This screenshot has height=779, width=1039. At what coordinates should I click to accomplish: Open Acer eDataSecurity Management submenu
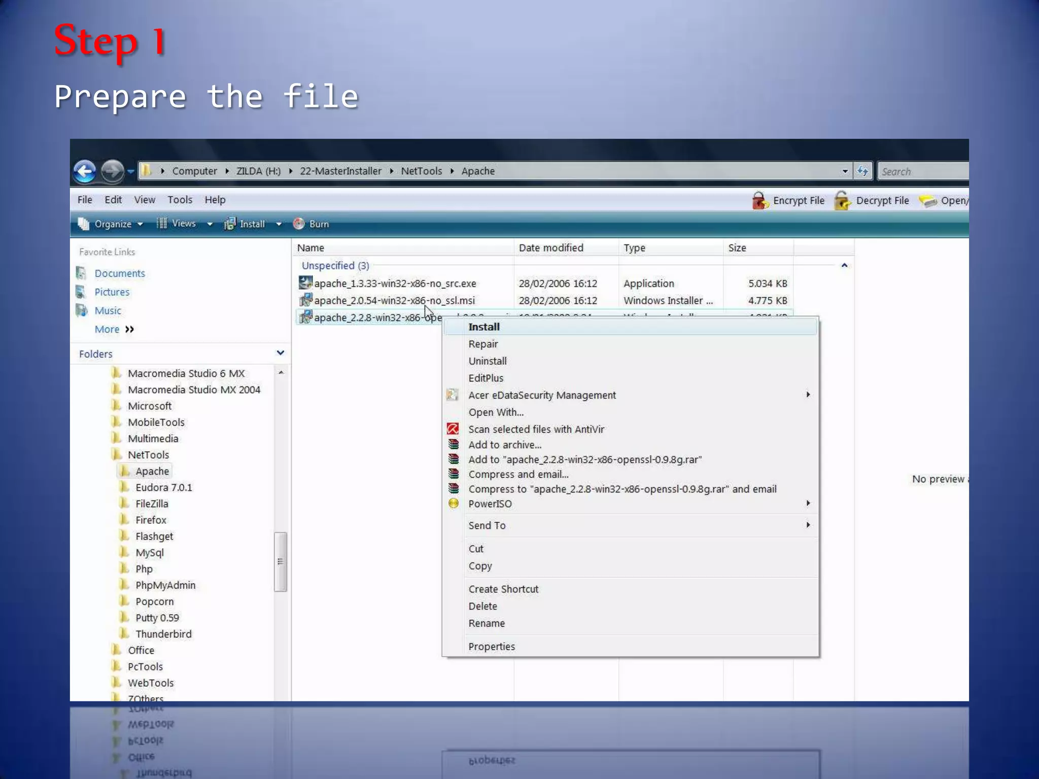point(630,395)
